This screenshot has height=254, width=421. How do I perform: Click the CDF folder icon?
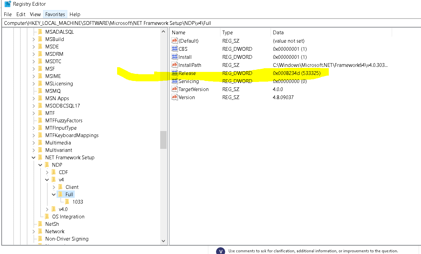[x=54, y=172]
